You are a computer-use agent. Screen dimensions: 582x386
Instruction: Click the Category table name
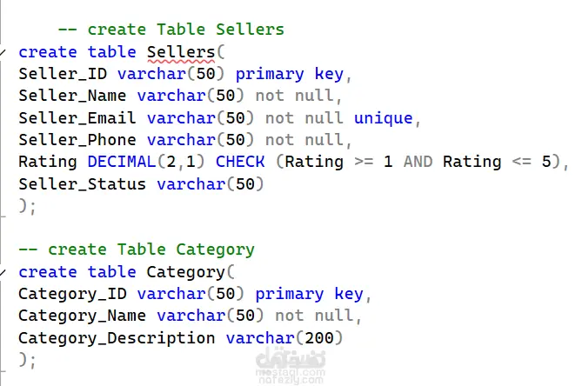(185, 272)
